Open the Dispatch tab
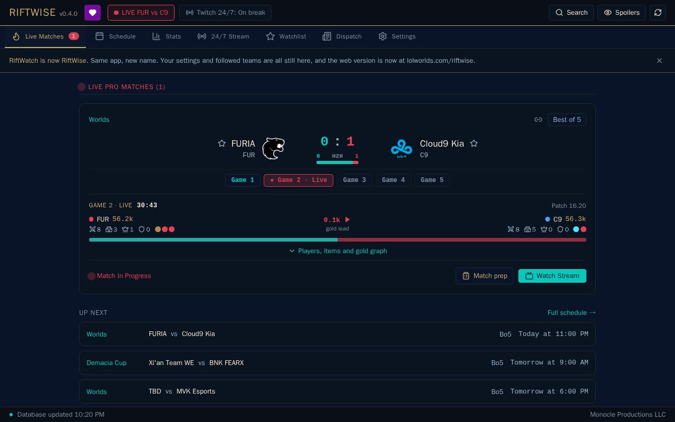This screenshot has height=422, width=675. [x=342, y=36]
